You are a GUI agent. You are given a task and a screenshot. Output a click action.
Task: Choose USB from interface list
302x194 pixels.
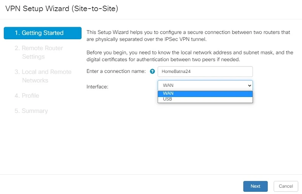pos(205,99)
